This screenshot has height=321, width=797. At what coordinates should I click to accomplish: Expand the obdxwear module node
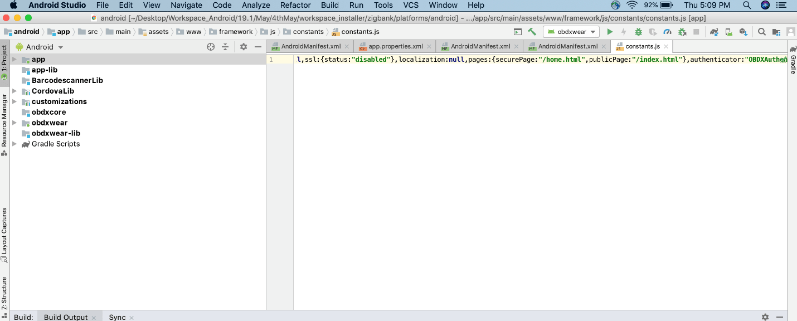[14, 123]
